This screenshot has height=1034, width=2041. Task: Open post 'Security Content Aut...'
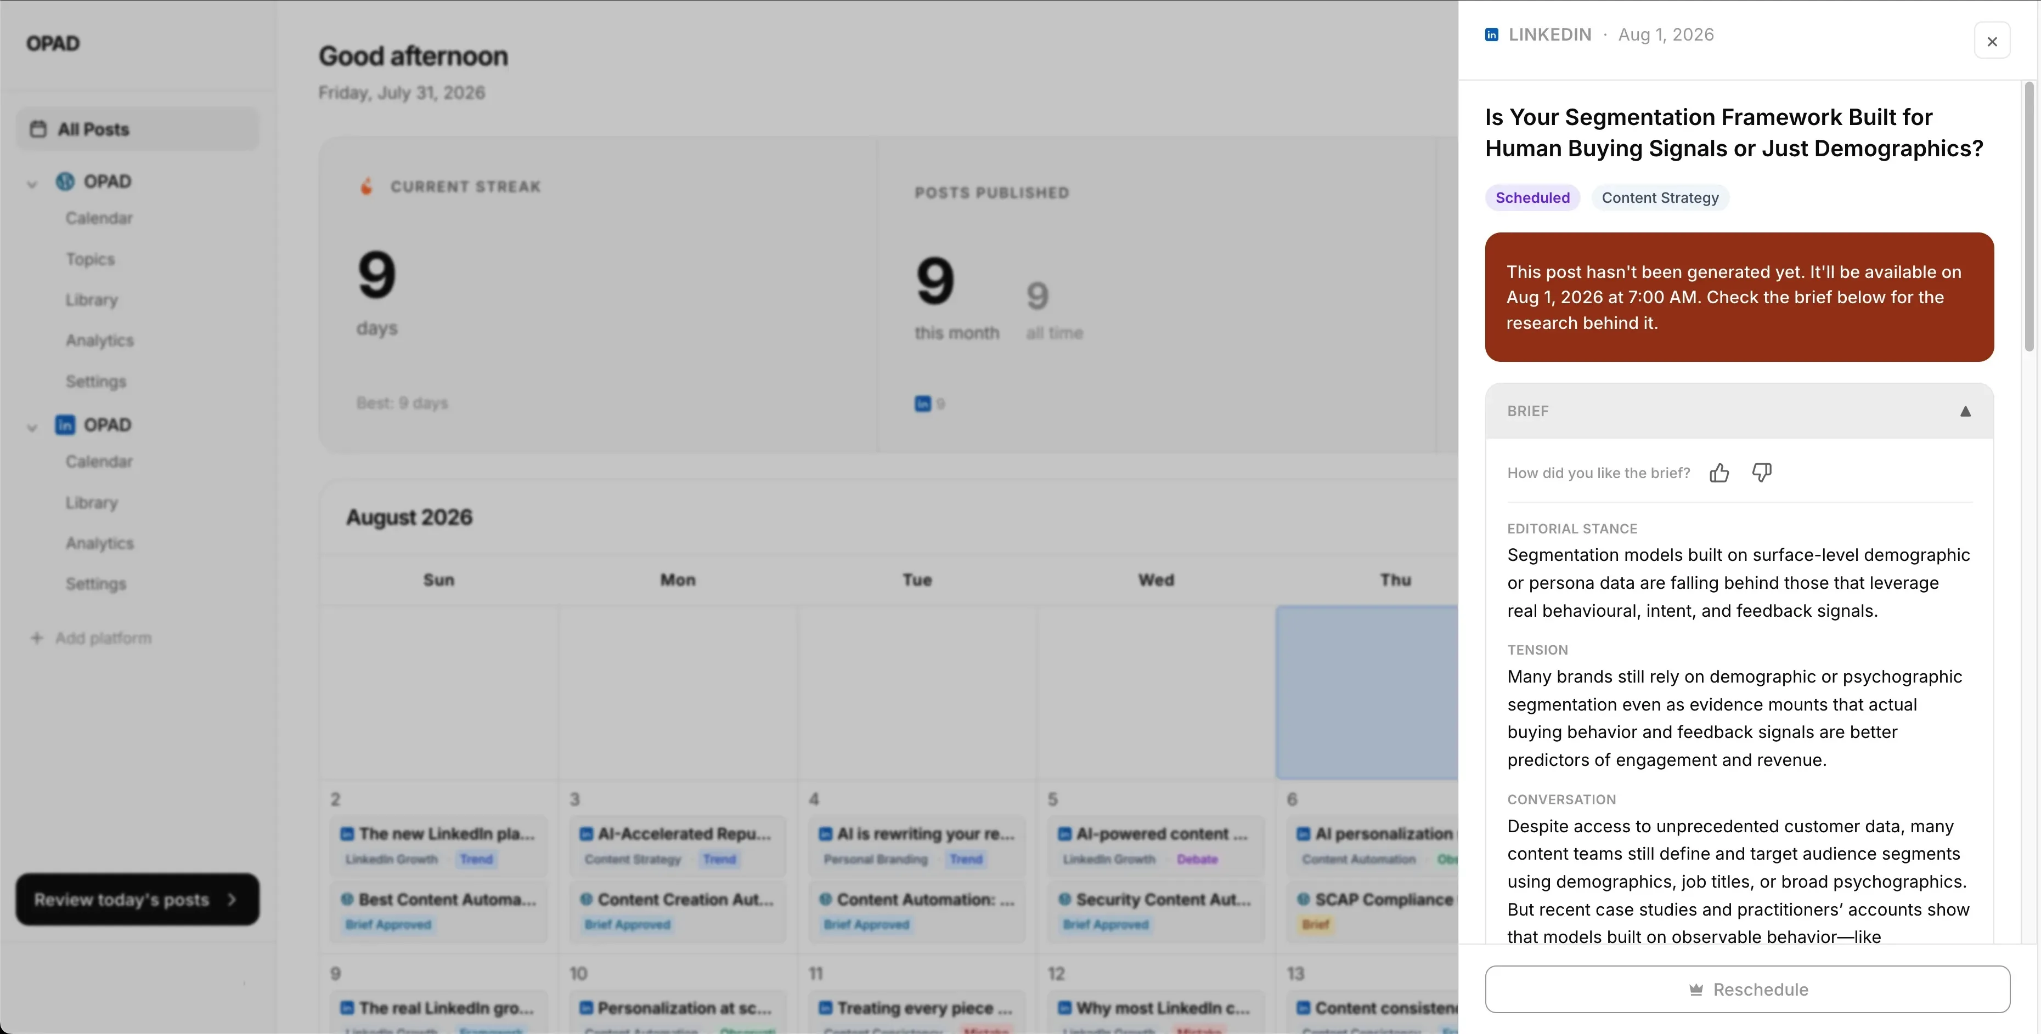(x=1157, y=912)
